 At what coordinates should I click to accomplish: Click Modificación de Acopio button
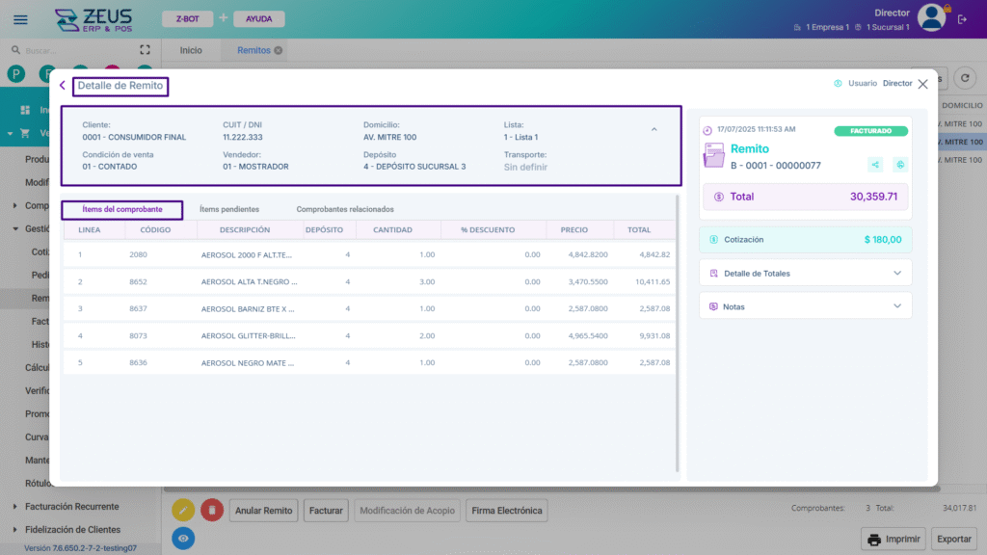click(408, 511)
